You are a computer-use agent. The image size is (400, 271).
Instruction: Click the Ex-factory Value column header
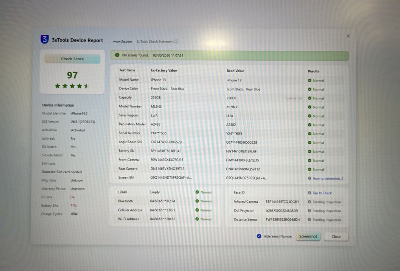[x=164, y=71]
